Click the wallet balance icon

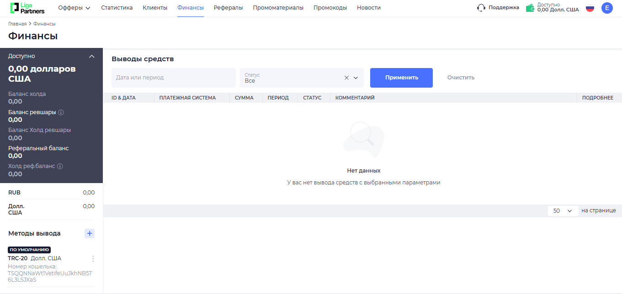(x=530, y=8)
